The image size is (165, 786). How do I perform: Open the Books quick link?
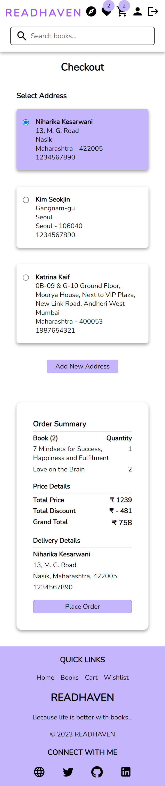[x=69, y=677]
